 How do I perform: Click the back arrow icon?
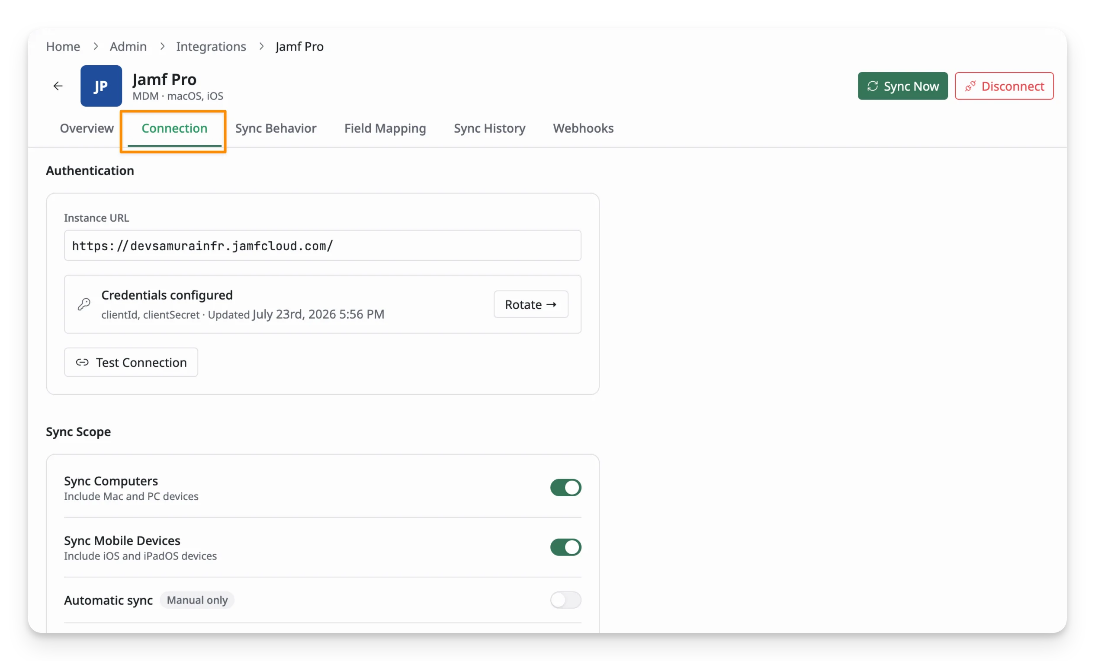click(x=58, y=86)
